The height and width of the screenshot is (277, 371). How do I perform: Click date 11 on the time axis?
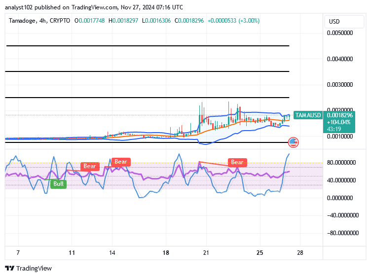(72, 253)
